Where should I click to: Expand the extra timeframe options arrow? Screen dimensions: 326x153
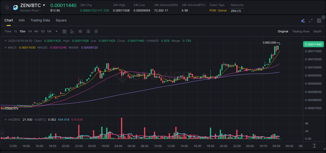[56, 31]
